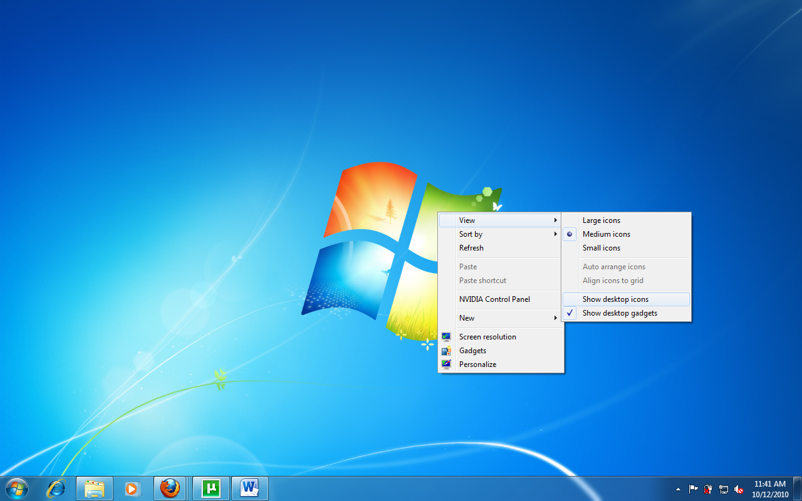Open the Action Center flag icon
The image size is (802, 501).
pos(692,488)
